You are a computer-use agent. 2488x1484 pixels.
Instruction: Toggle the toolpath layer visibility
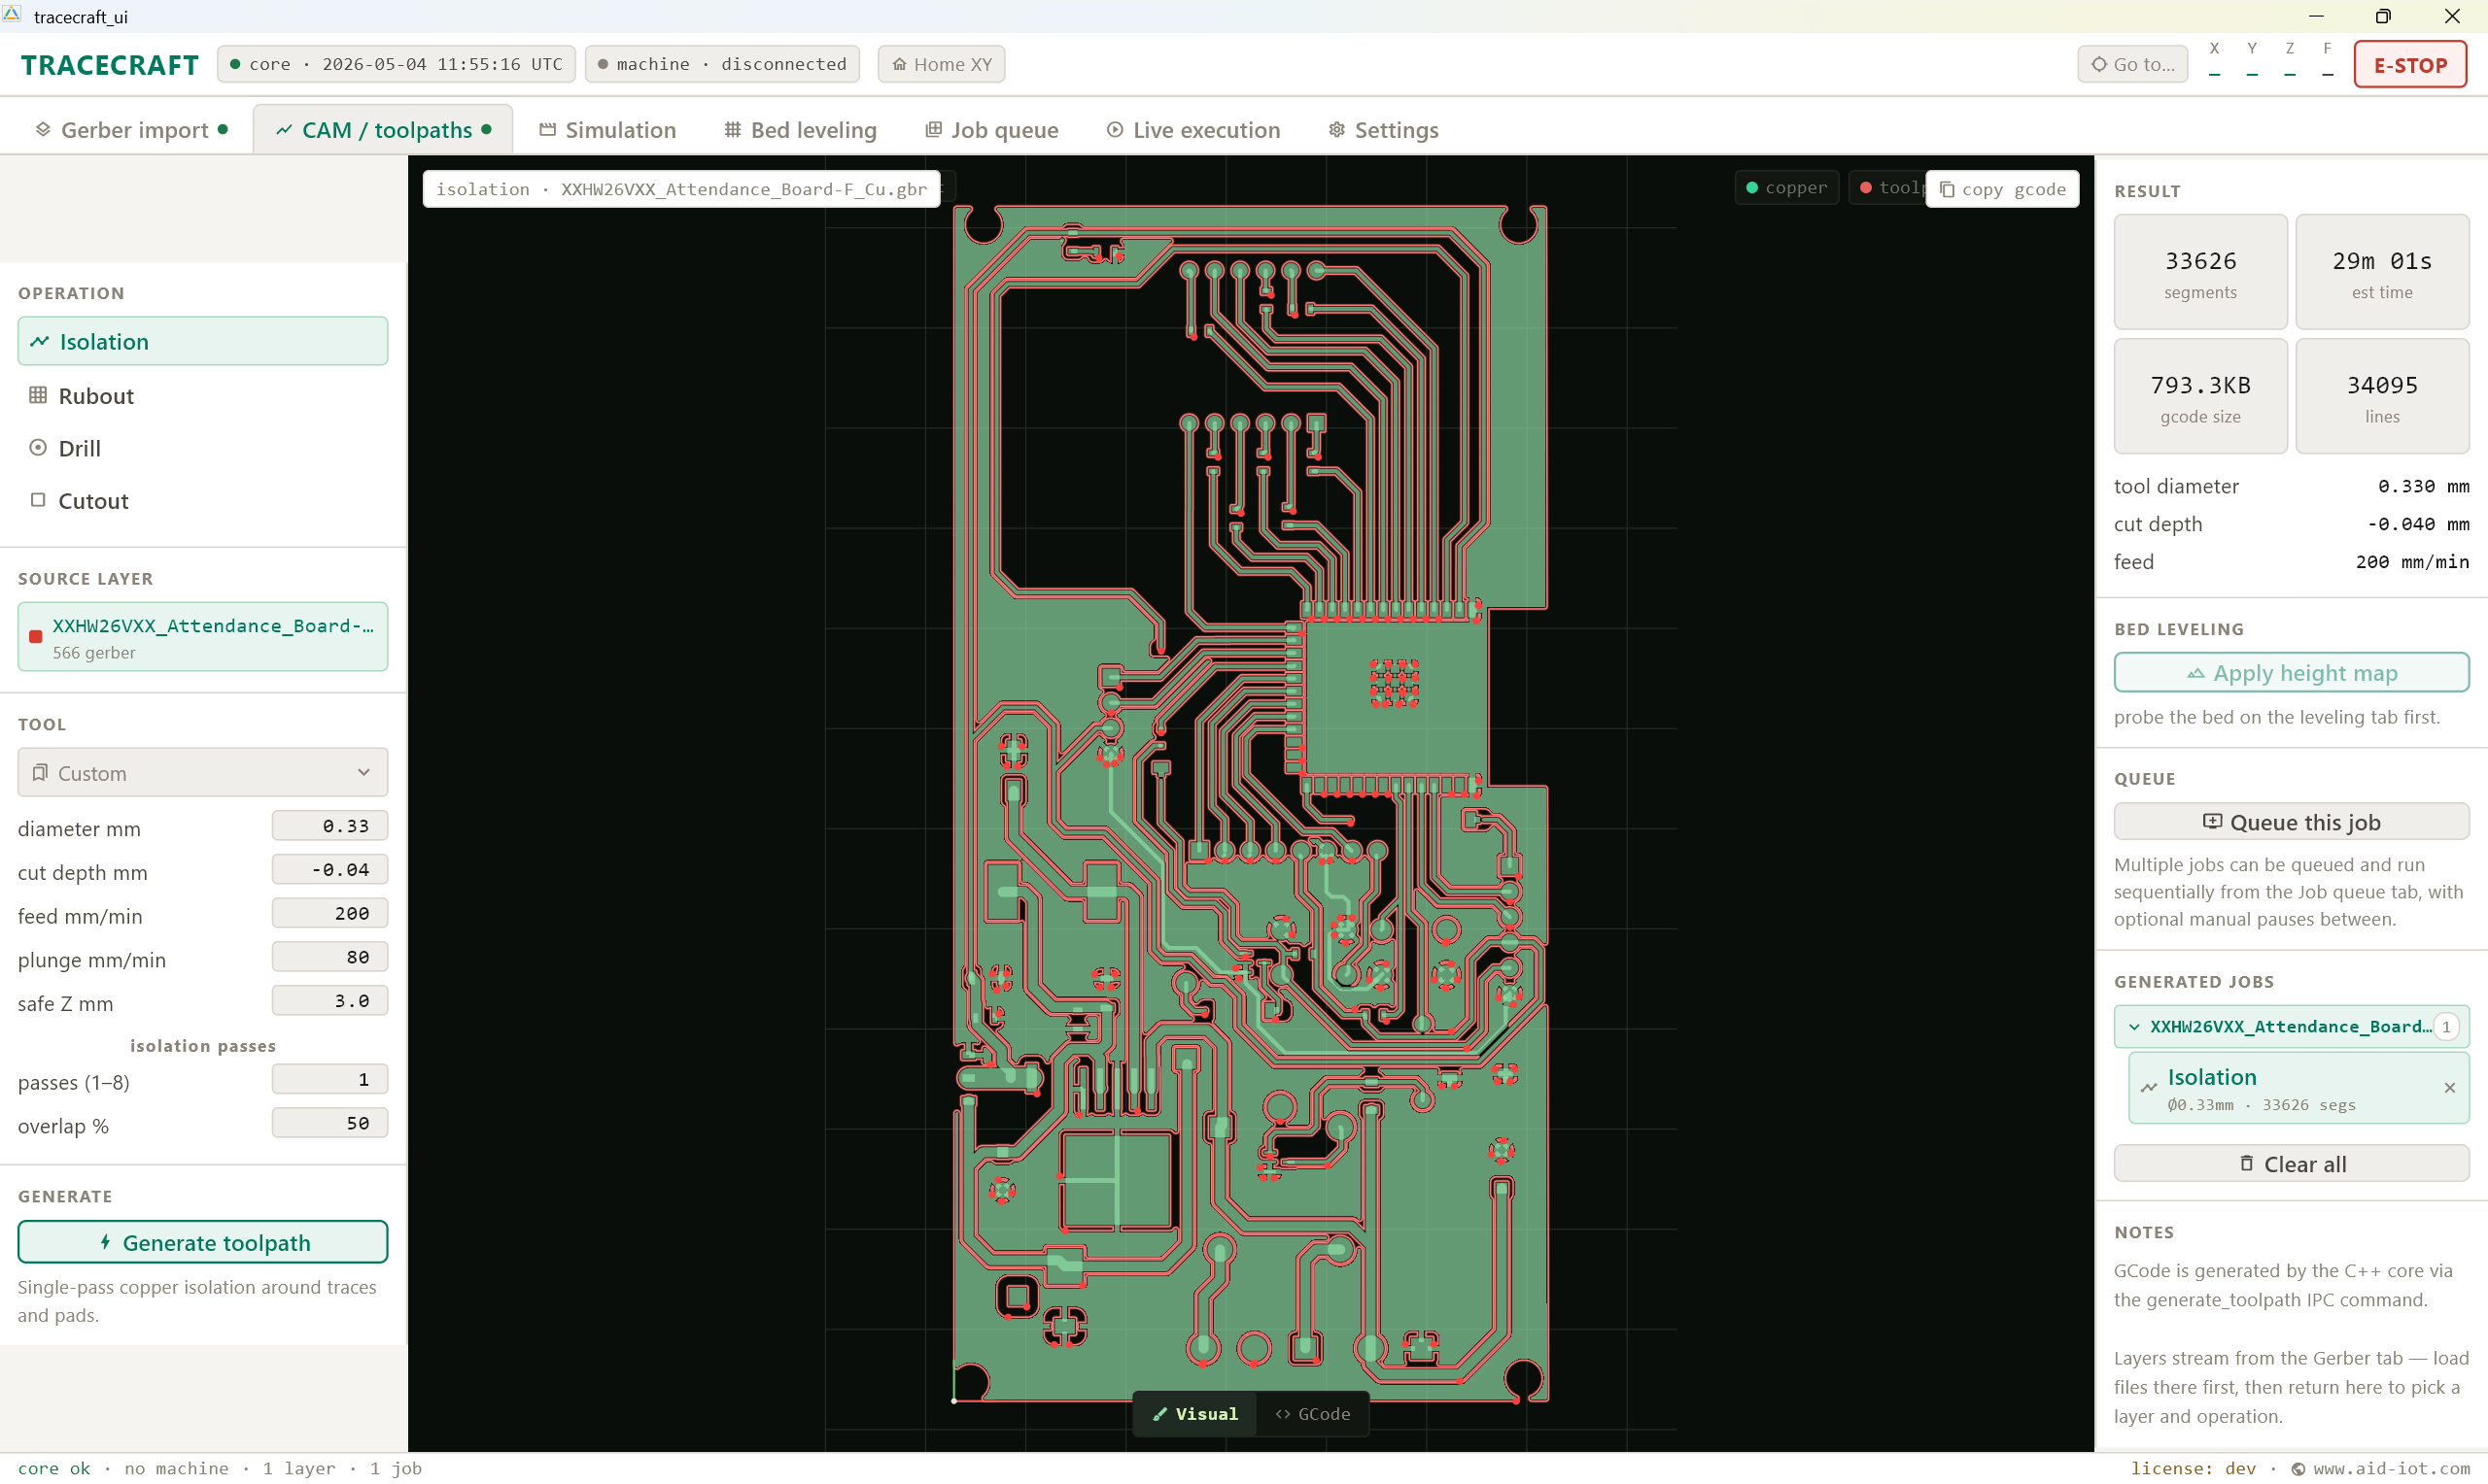click(1886, 188)
